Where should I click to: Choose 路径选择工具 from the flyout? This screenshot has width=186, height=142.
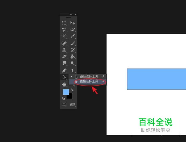(x=88, y=77)
